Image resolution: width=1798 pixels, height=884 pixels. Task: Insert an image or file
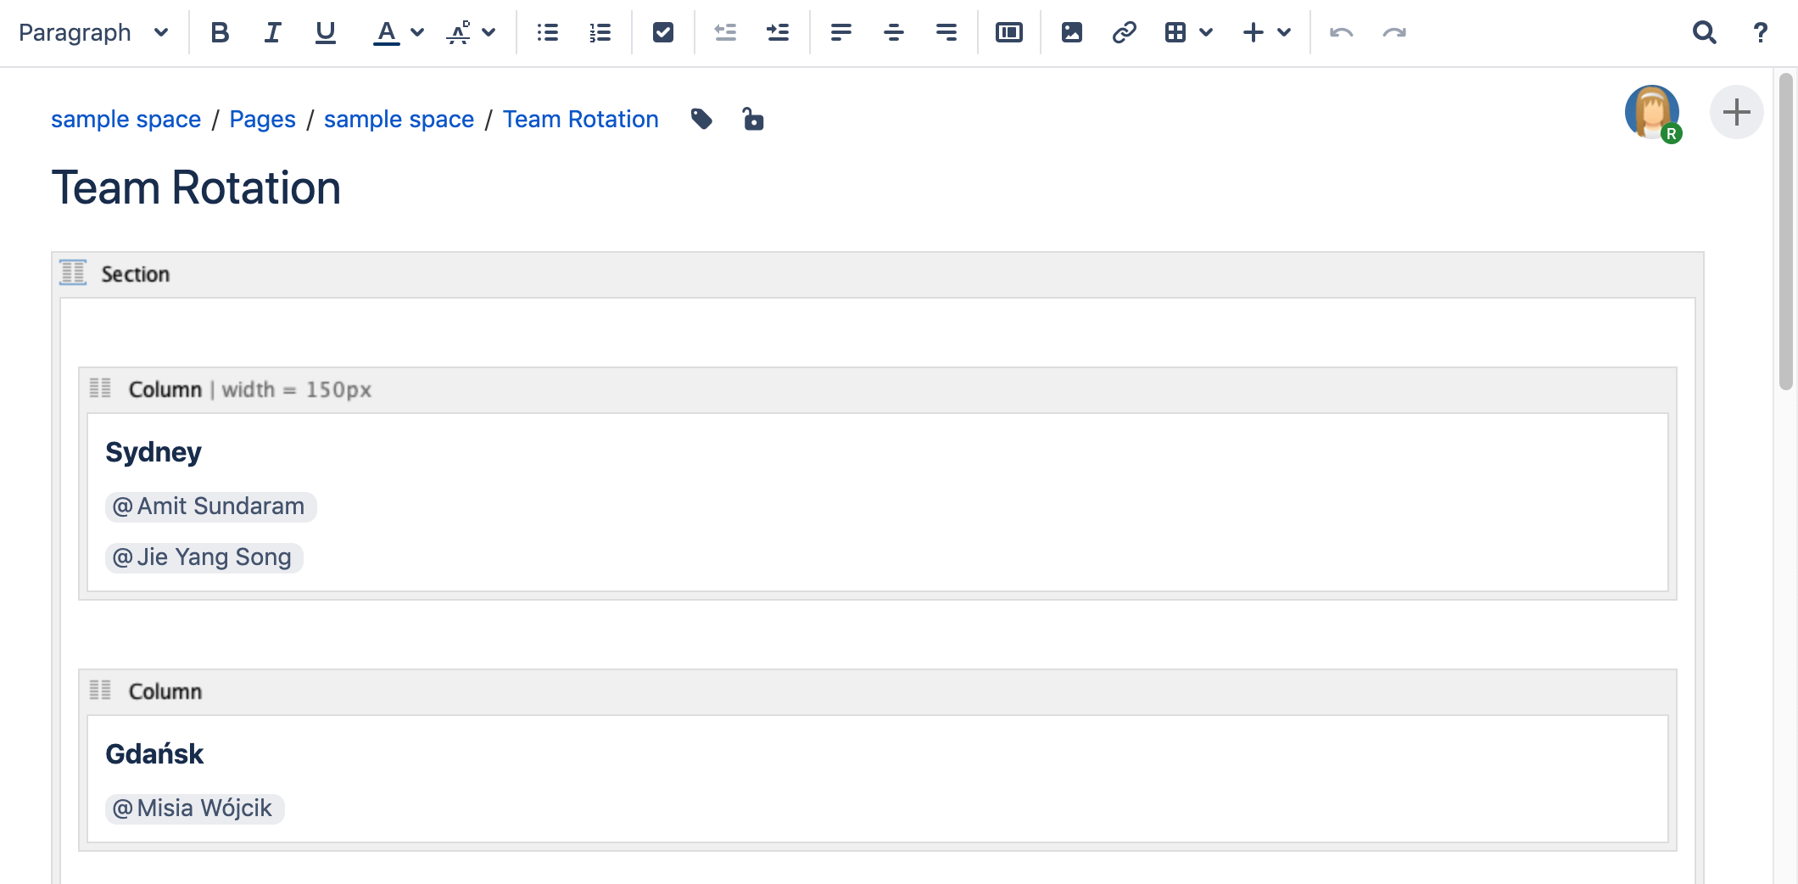tap(1072, 32)
